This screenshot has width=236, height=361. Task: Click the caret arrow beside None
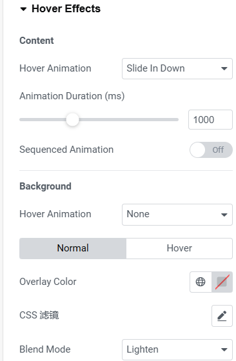pos(224,215)
